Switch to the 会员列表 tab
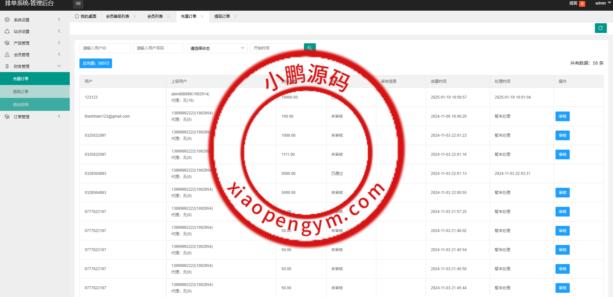 click(155, 16)
